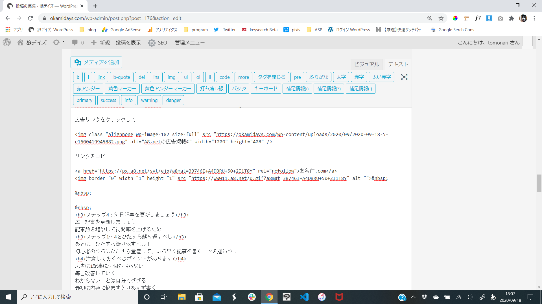Click the タグを閉じる button

271,77
